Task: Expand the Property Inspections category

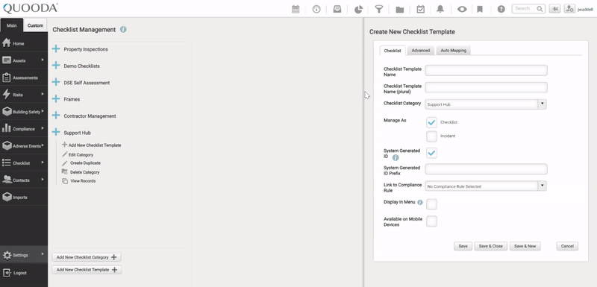Action: point(56,49)
